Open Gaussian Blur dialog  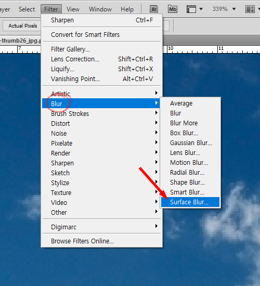(x=190, y=142)
